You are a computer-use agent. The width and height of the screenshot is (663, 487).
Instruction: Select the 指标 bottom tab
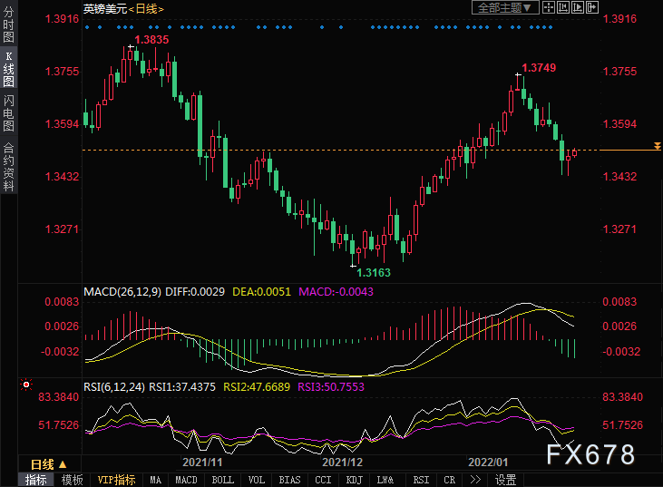(36, 480)
